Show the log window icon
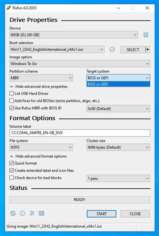The height and width of the screenshot is (236, 159). click(41, 213)
